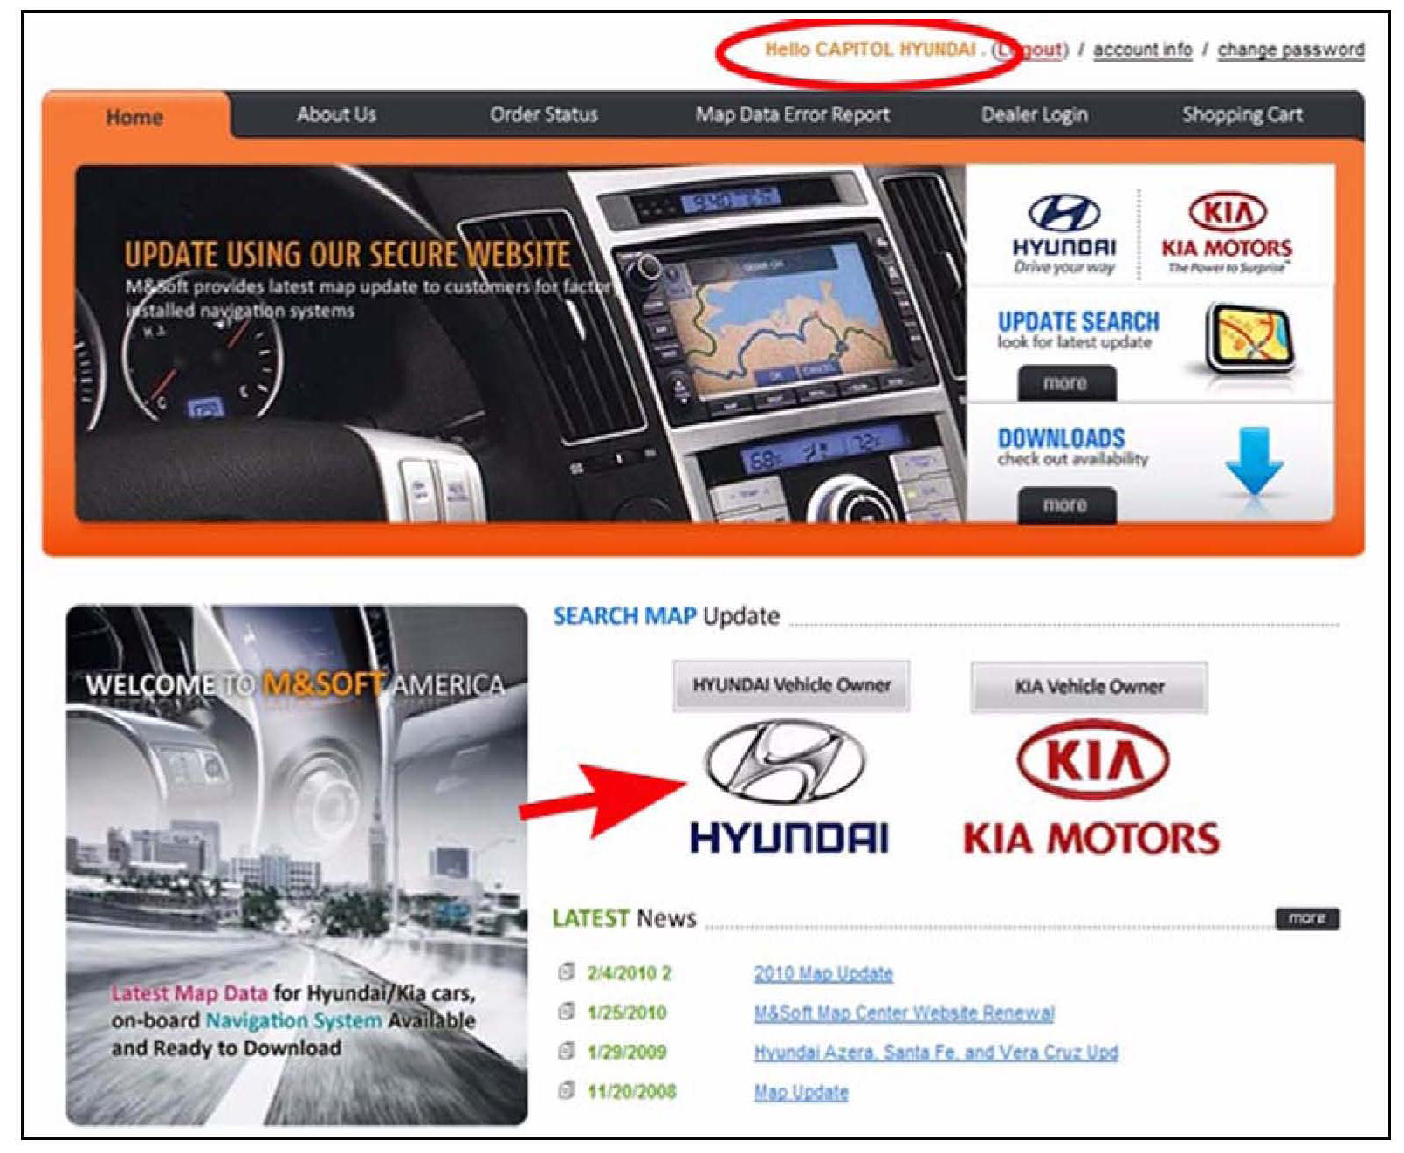
Task: Click the large Kia Motors logo
Action: pyautogui.click(x=1091, y=787)
